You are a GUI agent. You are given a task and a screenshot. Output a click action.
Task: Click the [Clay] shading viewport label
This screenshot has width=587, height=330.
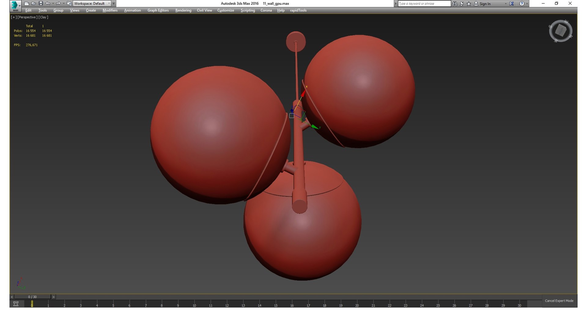click(43, 17)
